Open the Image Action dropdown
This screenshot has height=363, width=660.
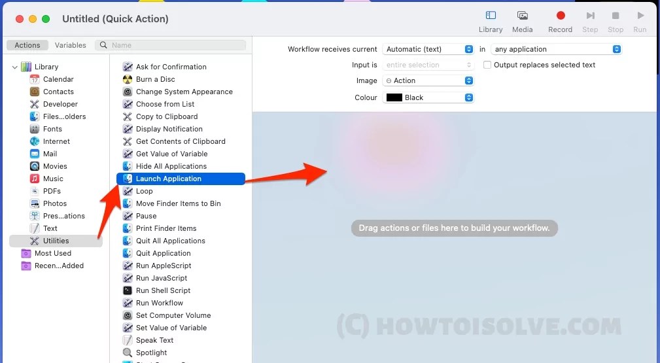[x=428, y=80]
